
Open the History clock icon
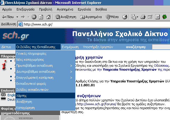(x=125, y=17)
